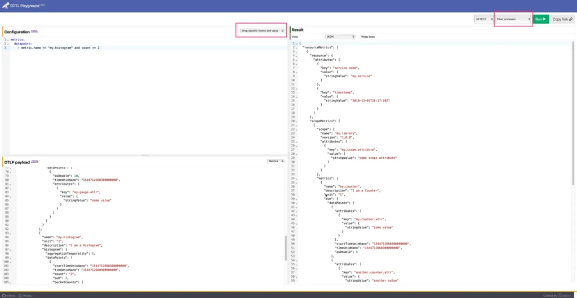
Task: Click the Copy link button
Action: point(563,19)
